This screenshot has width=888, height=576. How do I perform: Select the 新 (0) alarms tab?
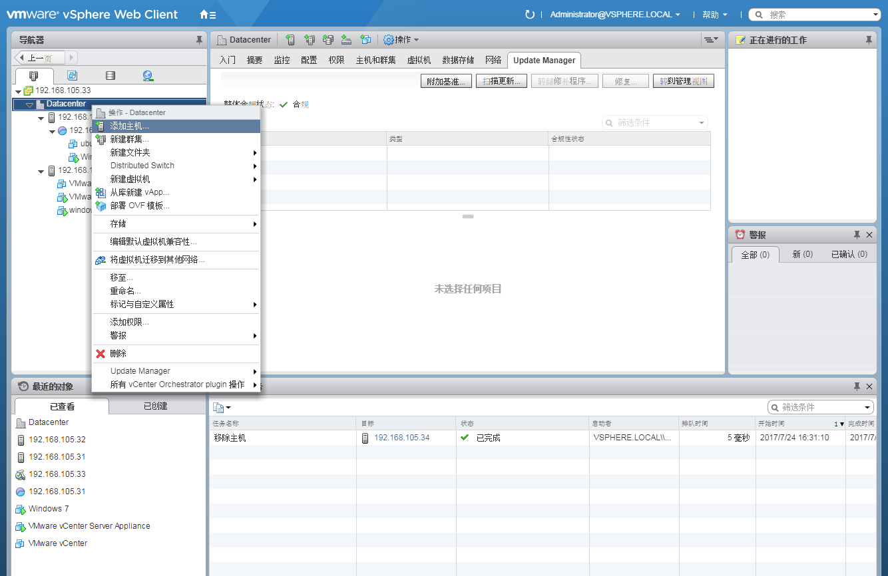click(x=802, y=254)
